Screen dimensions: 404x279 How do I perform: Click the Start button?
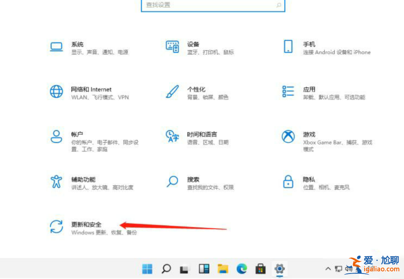click(x=147, y=269)
